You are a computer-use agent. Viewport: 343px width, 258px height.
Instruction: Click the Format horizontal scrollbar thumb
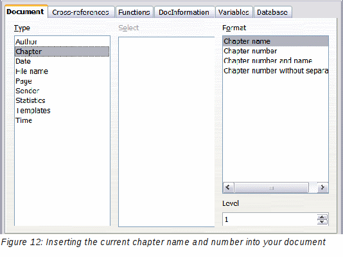click(x=271, y=188)
